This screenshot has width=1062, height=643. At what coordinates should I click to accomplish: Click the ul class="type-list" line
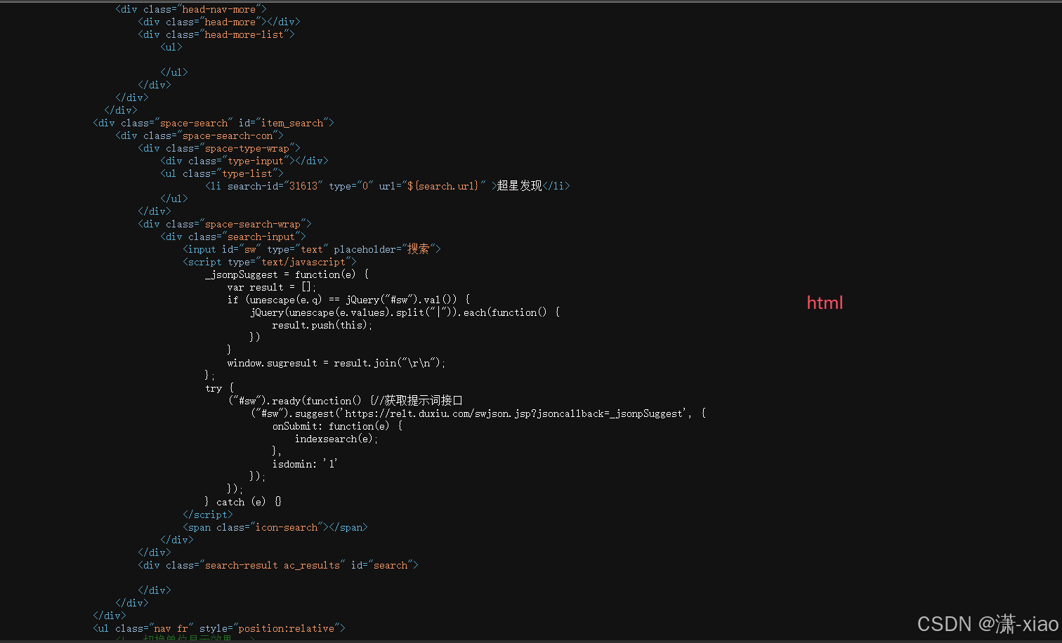222,173
